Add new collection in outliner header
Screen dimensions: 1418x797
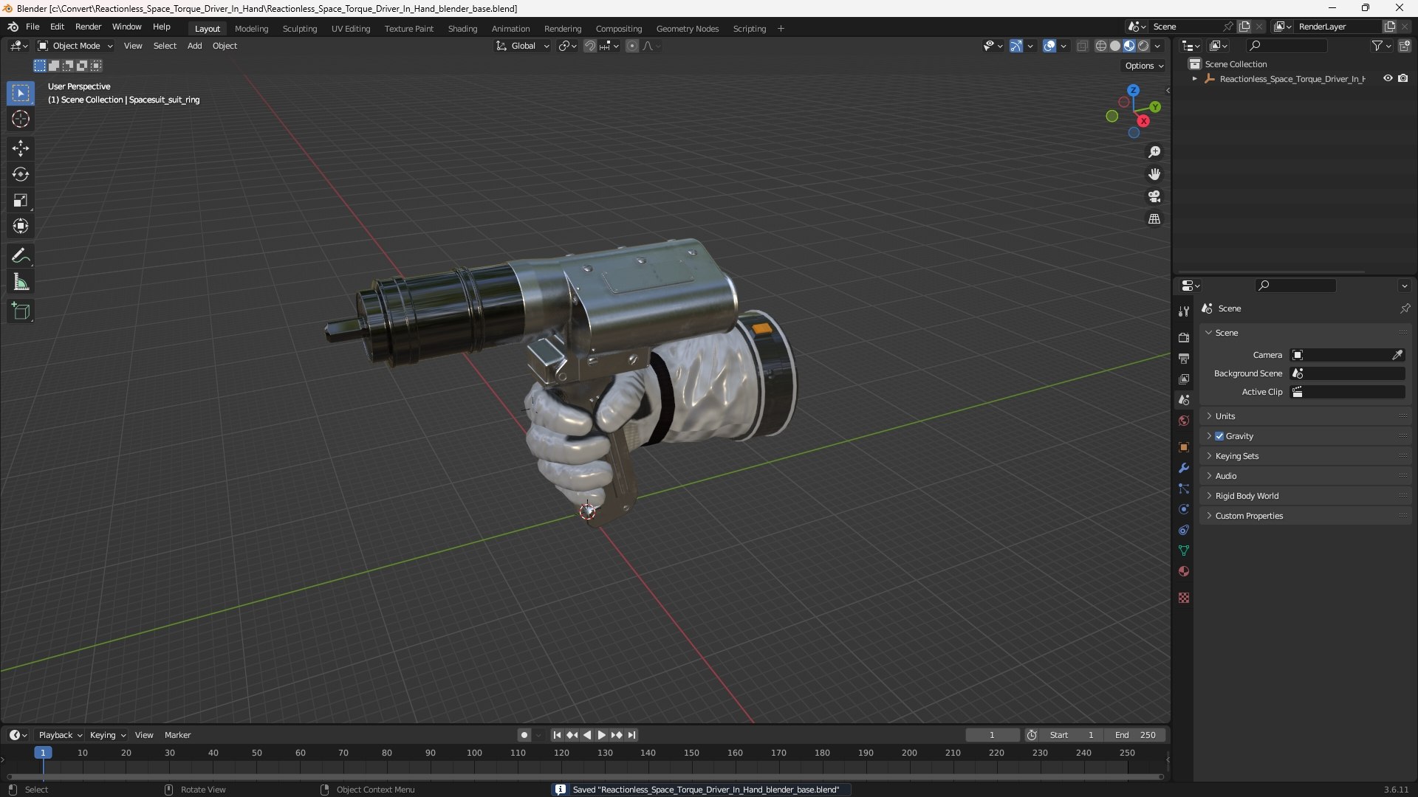click(x=1404, y=46)
